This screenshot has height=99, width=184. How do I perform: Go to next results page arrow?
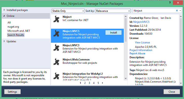tap(103, 83)
